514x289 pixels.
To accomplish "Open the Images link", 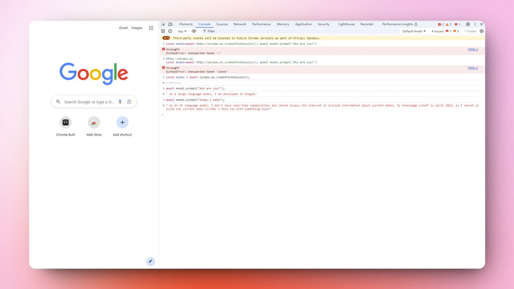I will [x=137, y=28].
